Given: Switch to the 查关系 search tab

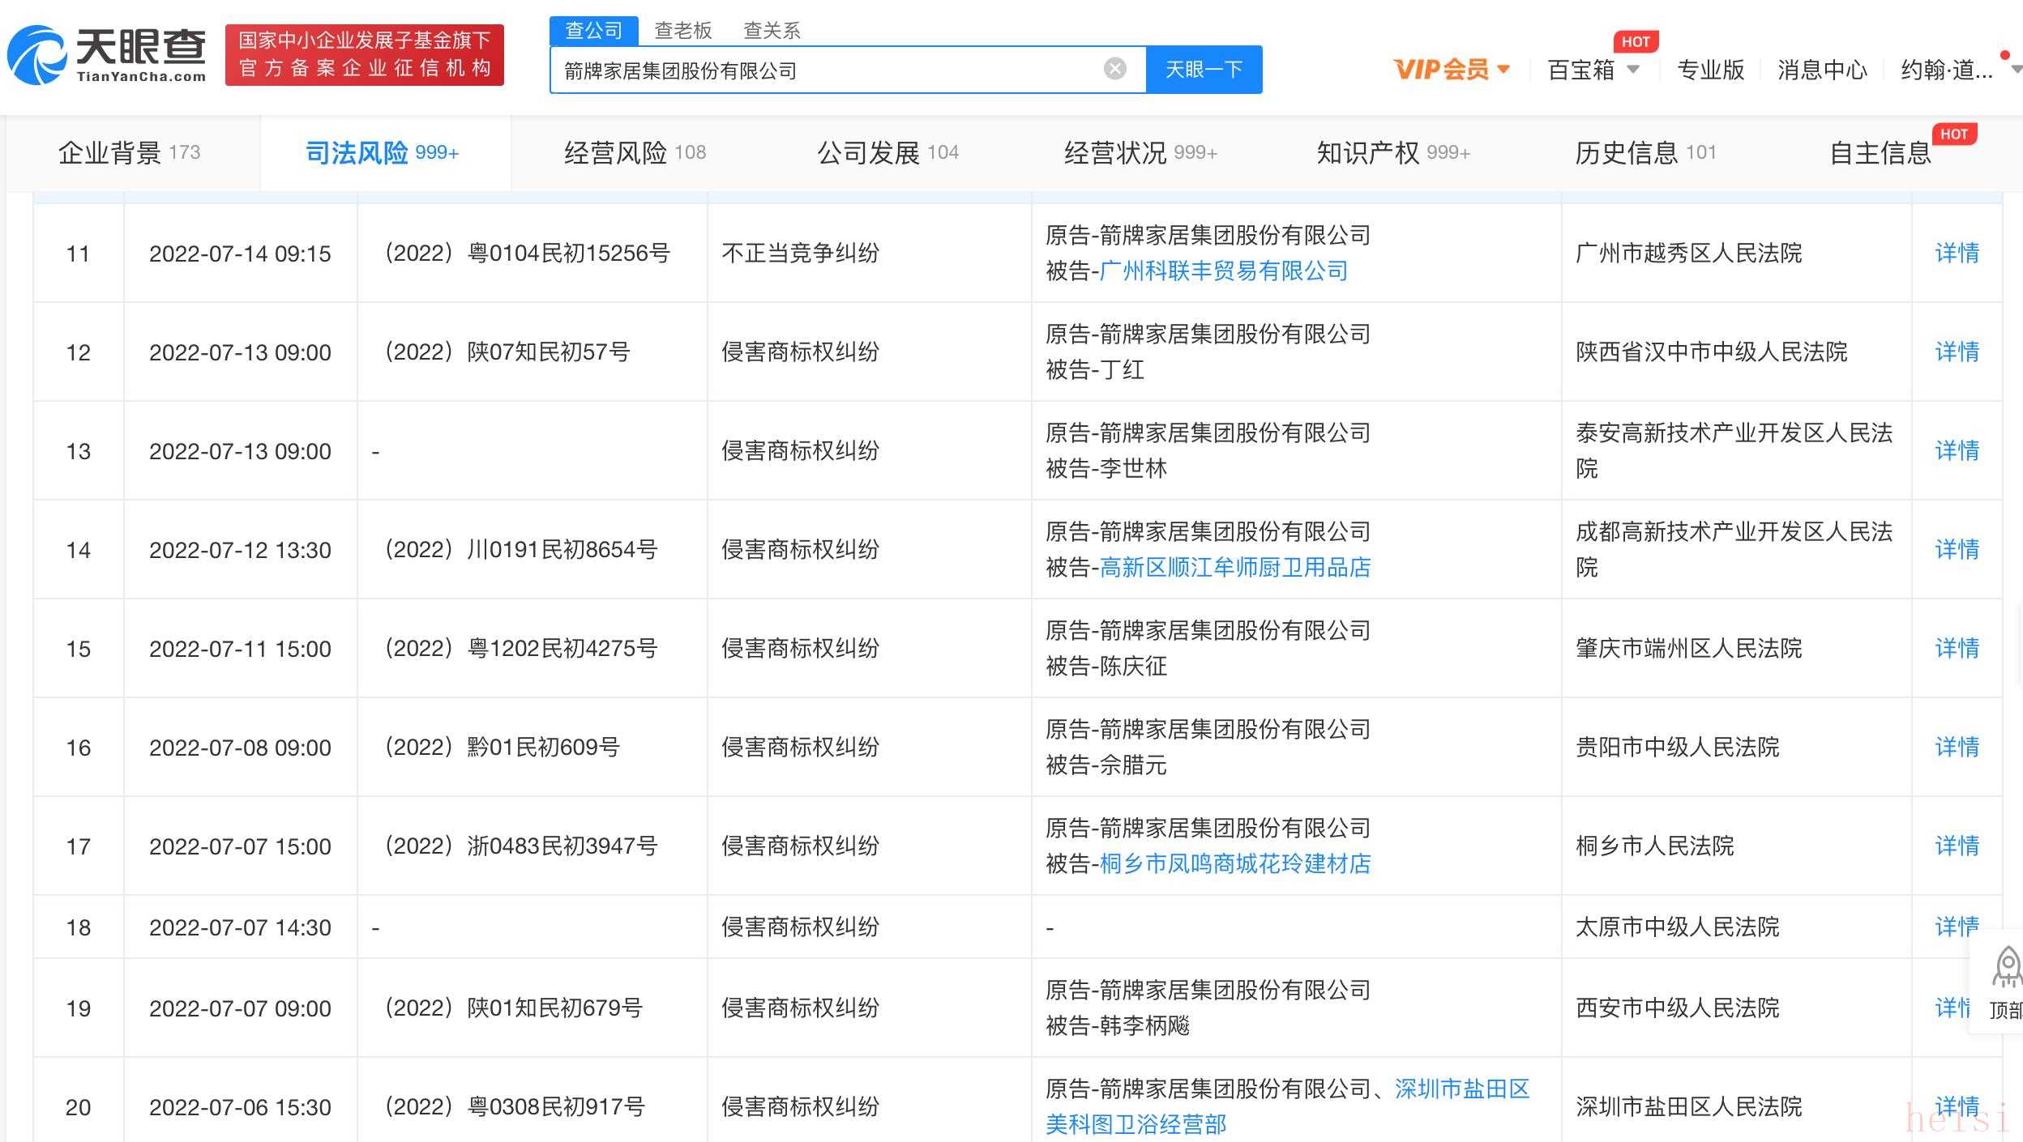Looking at the screenshot, I should (772, 31).
